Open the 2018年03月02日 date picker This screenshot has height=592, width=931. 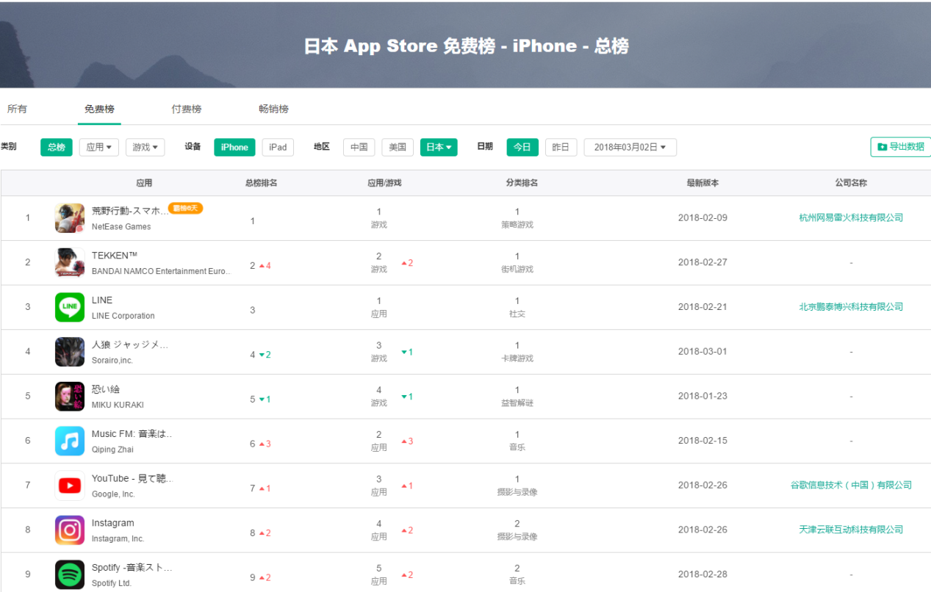point(630,147)
